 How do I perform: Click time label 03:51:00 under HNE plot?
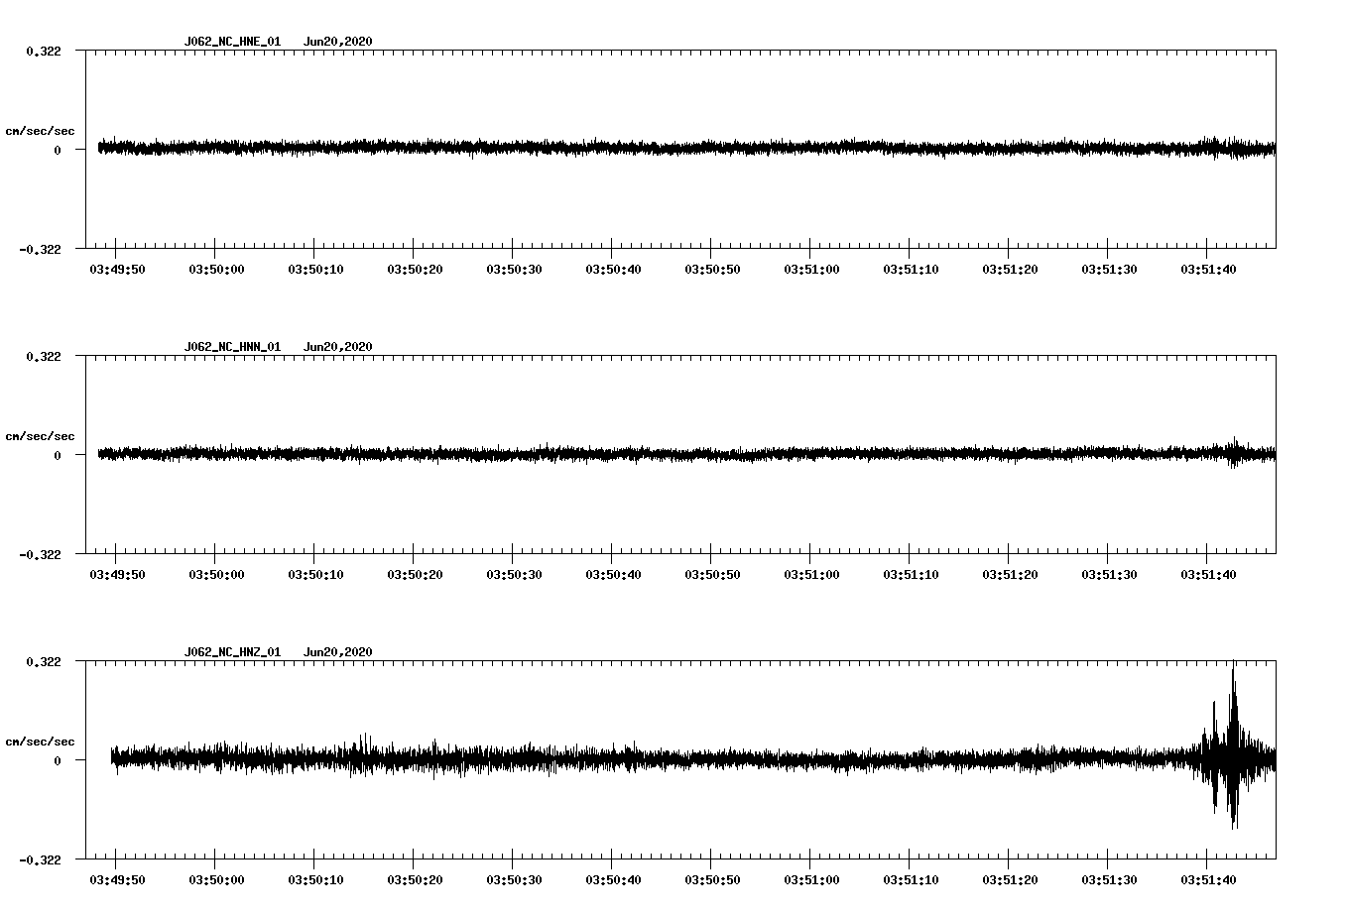(811, 270)
